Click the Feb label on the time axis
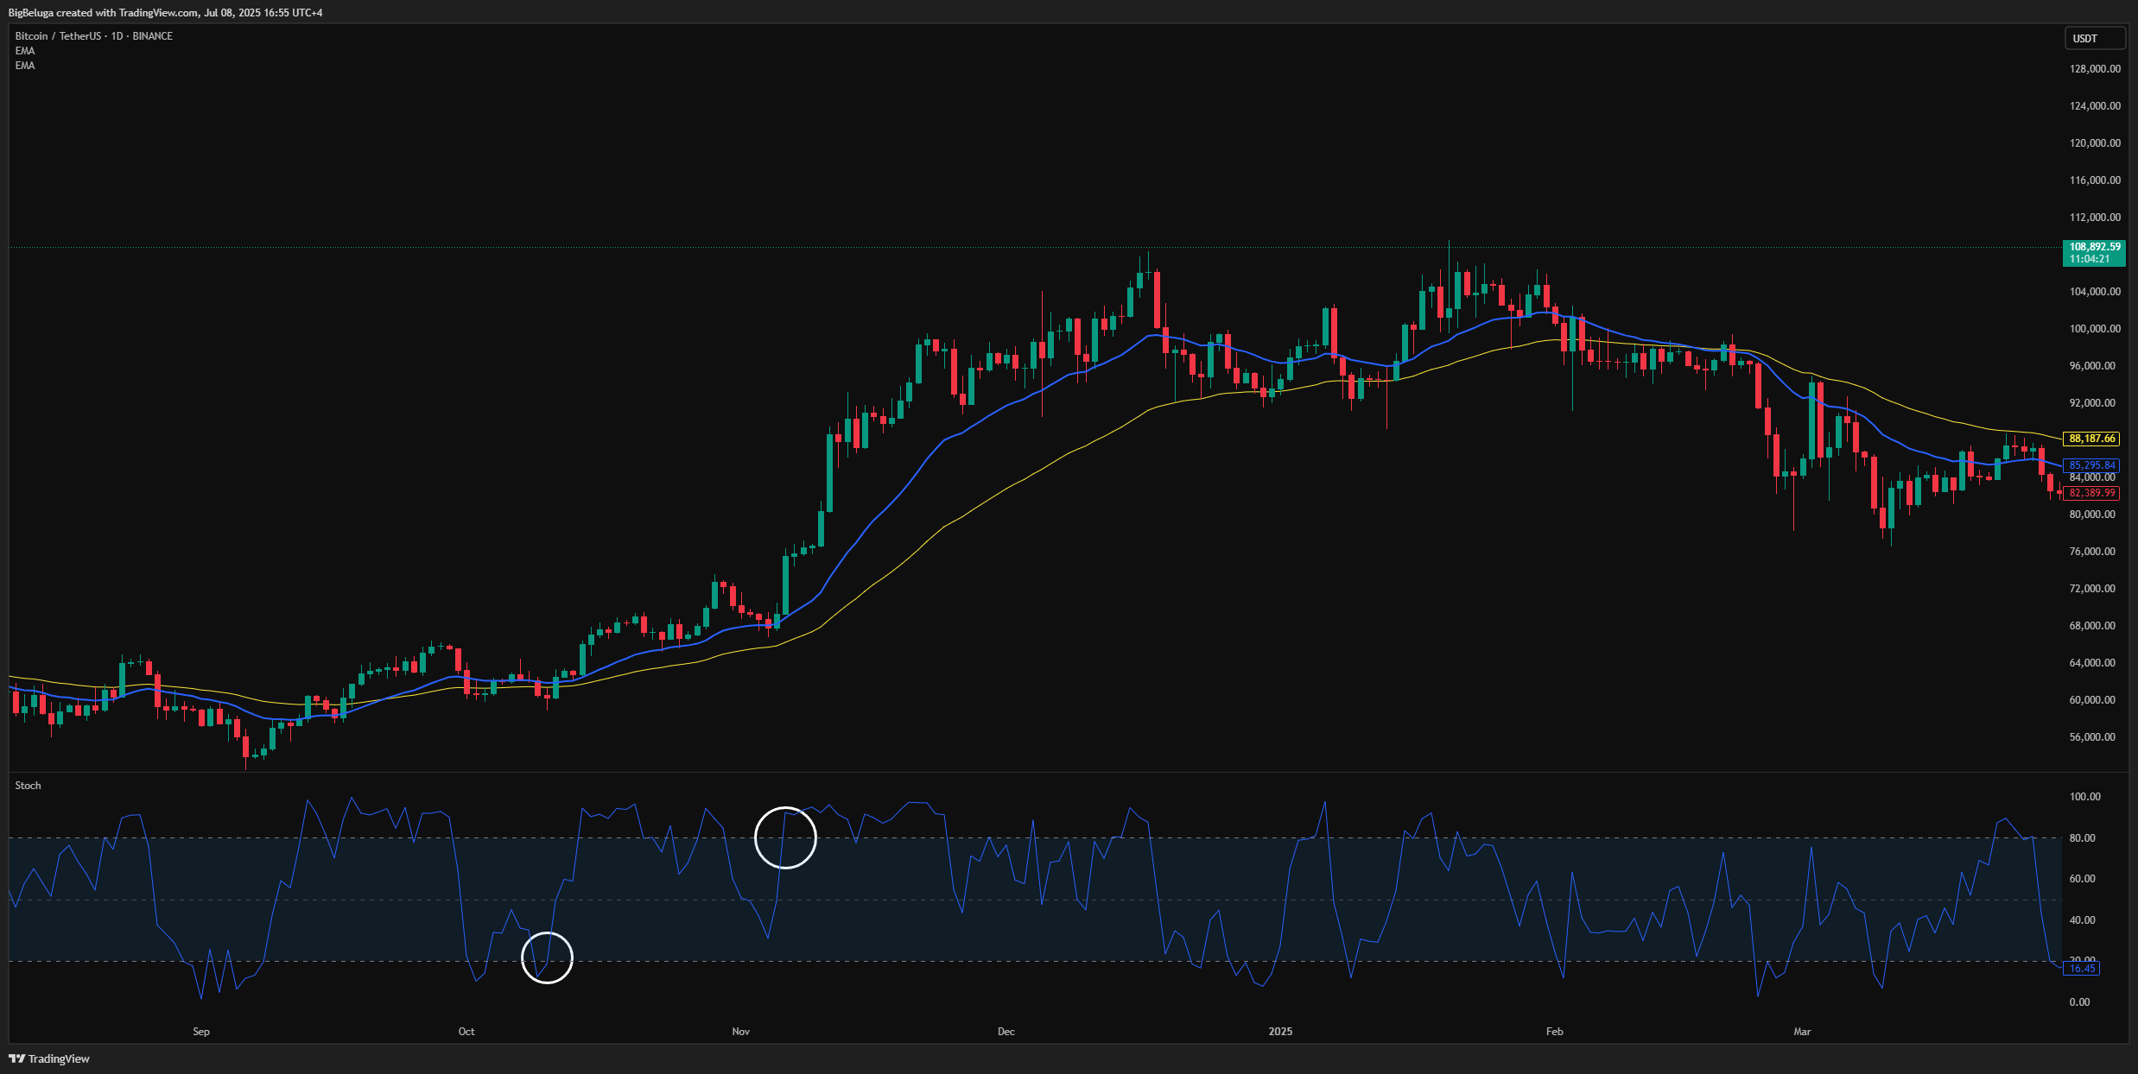Screen dimensions: 2138x1074 pyautogui.click(x=1555, y=1032)
